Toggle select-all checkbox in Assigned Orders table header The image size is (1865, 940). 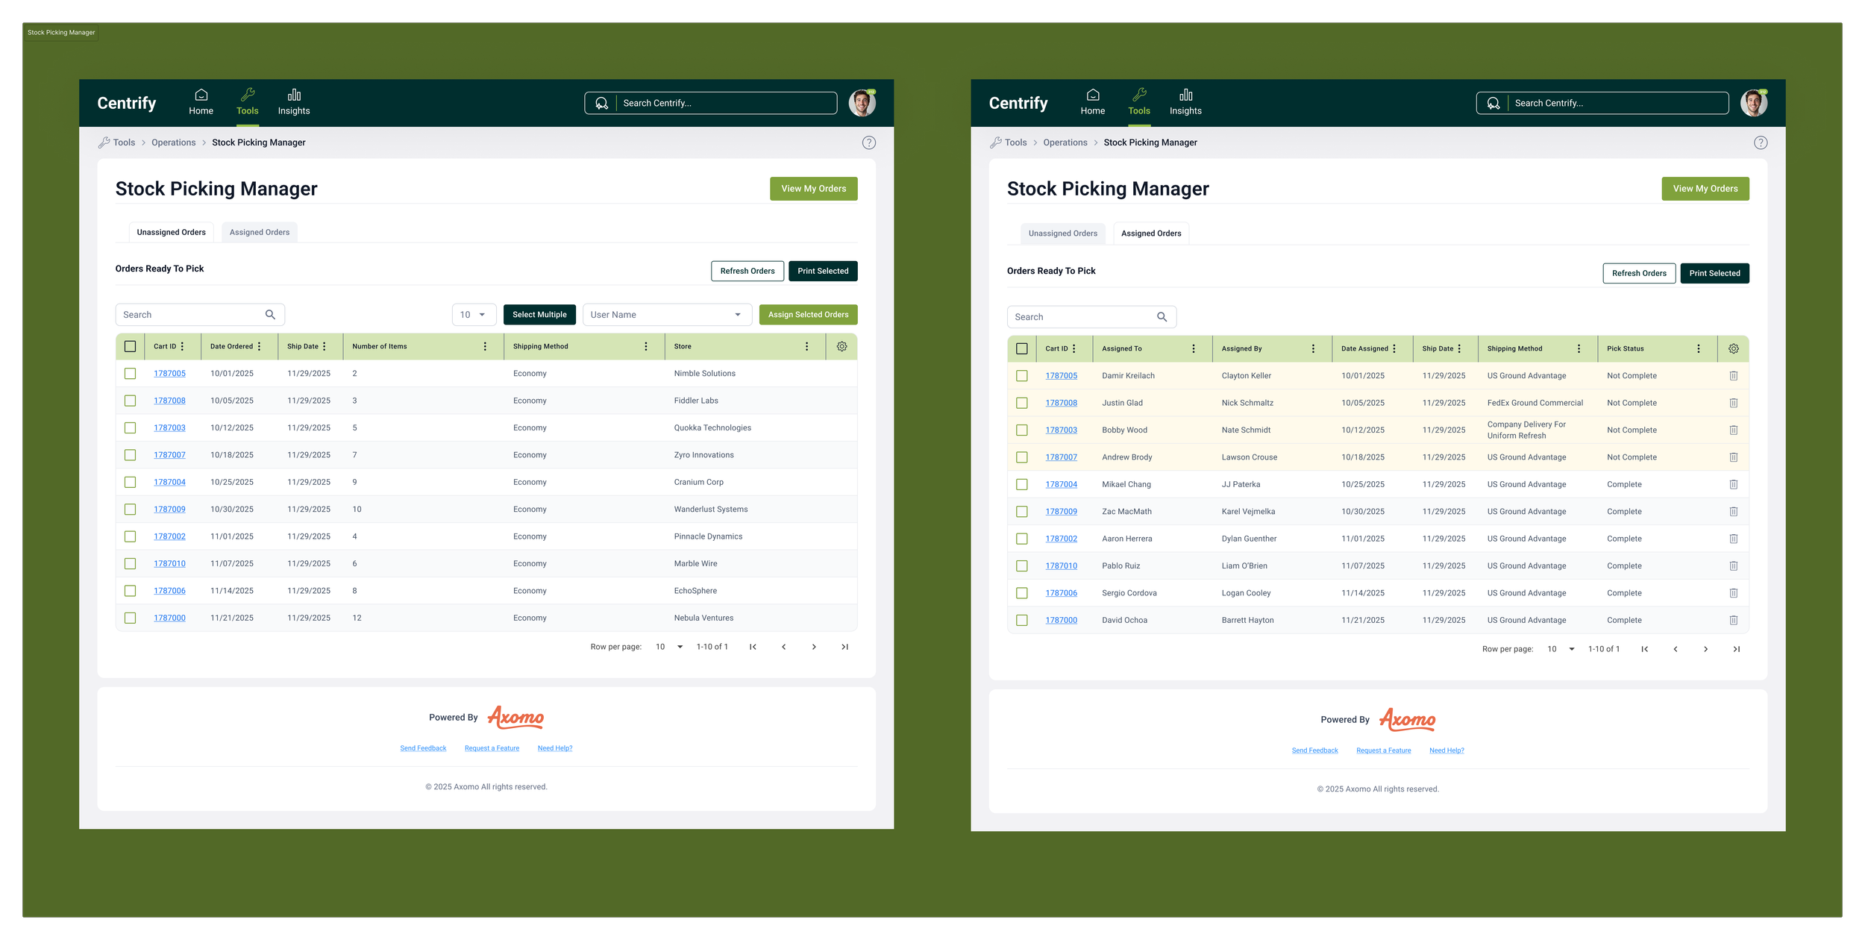1021,348
